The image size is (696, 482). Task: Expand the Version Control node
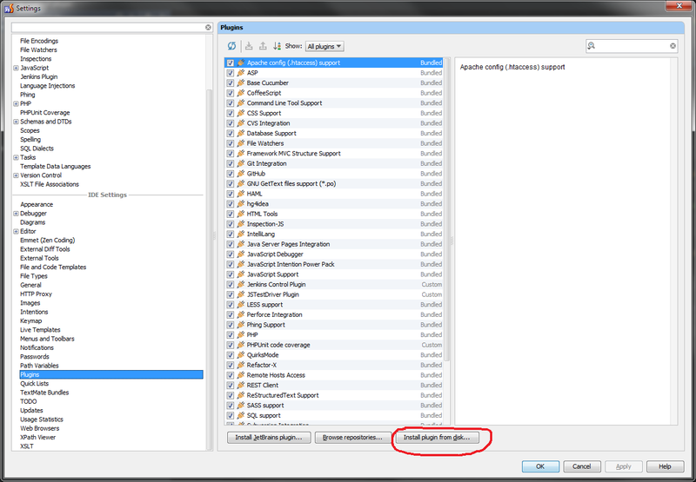coord(16,175)
